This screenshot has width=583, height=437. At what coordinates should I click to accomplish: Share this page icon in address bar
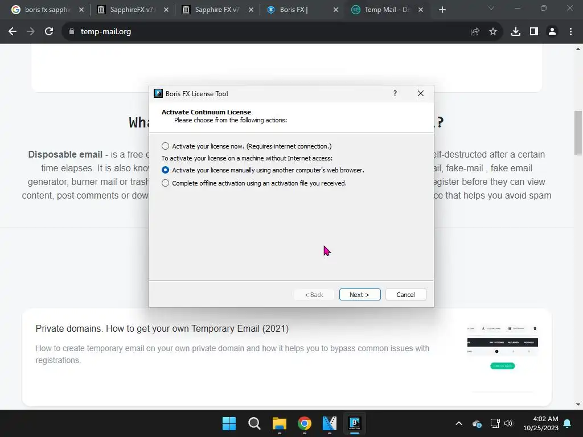click(475, 32)
